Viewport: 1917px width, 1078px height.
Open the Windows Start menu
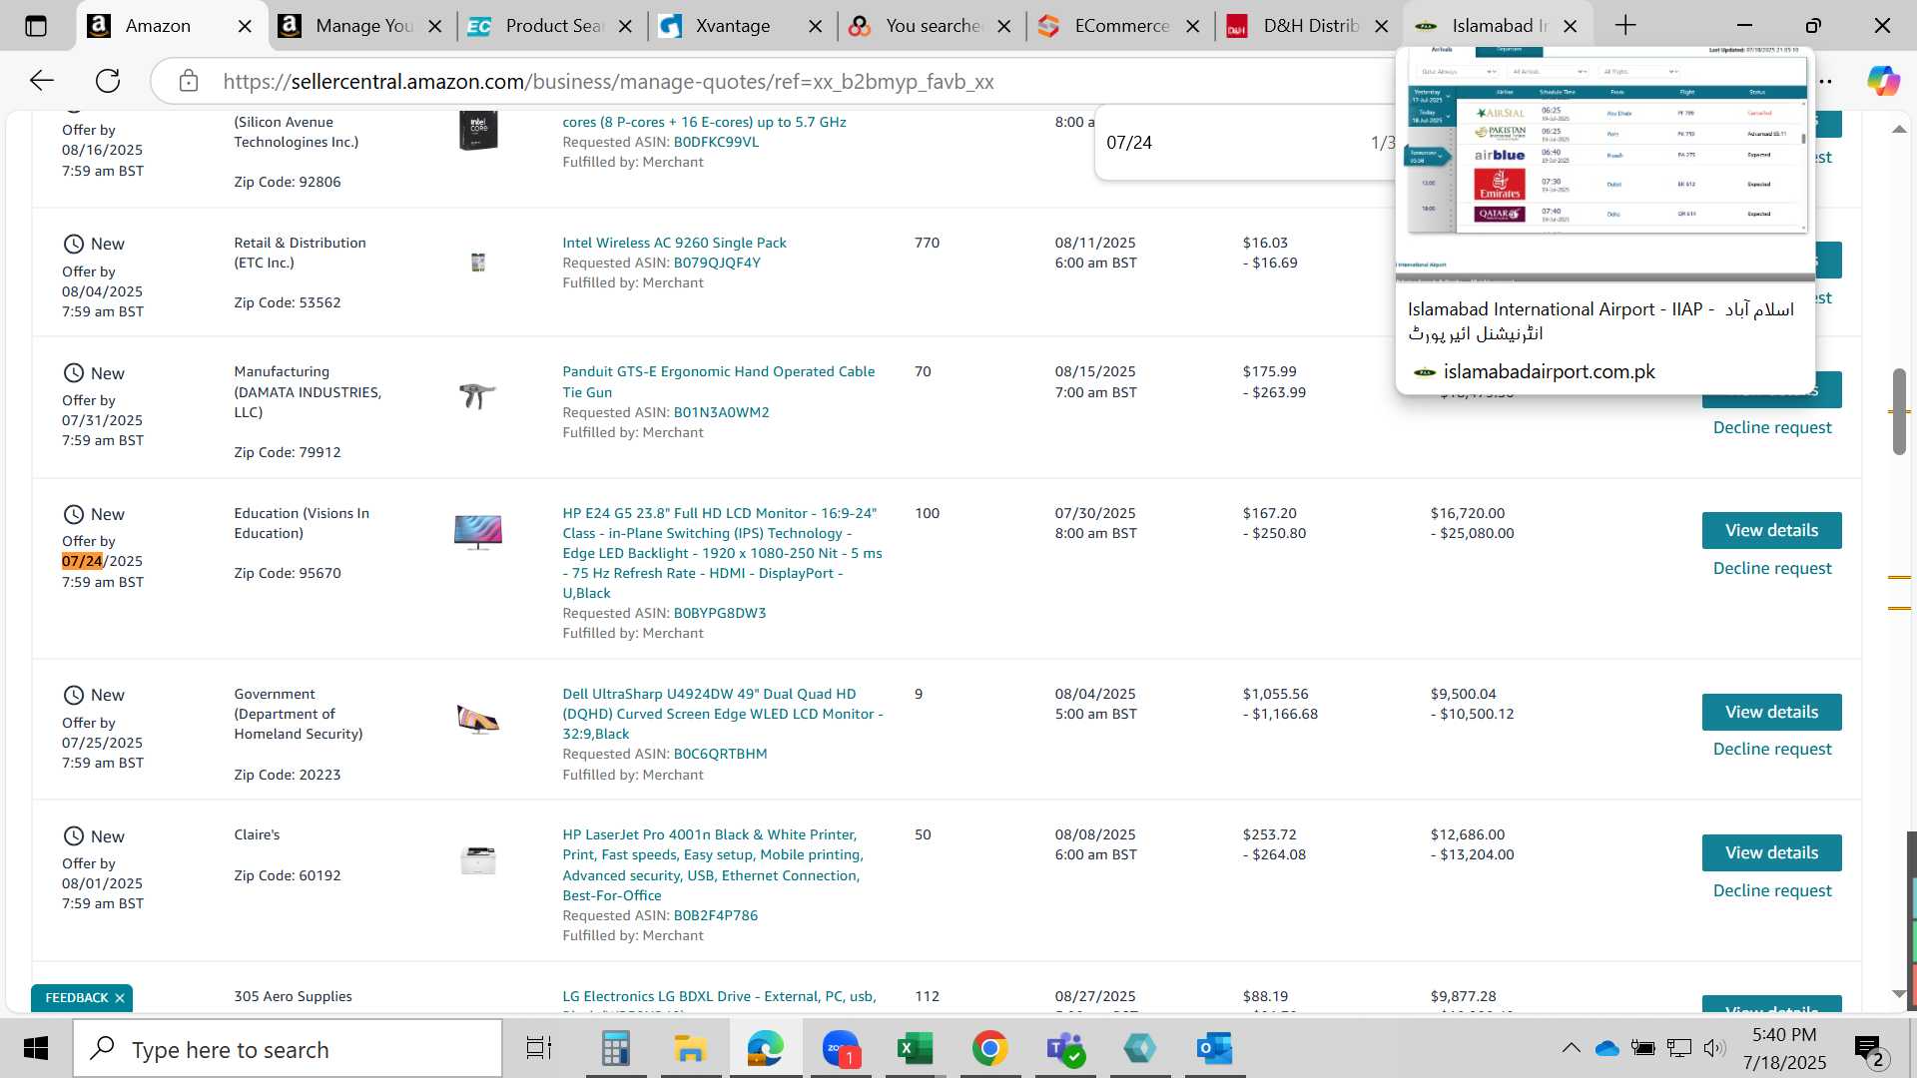[36, 1048]
